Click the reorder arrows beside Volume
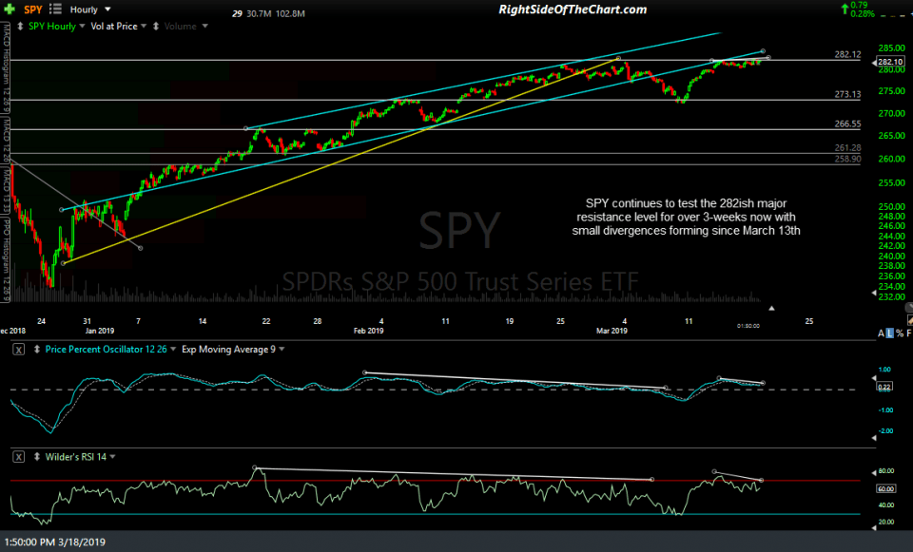Viewport: 913px width, 552px height. pos(156,27)
